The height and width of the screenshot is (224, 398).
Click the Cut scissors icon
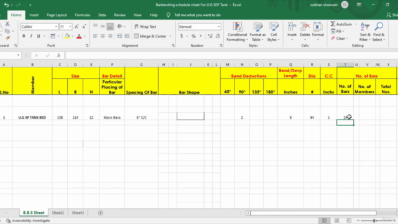click(7, 24)
